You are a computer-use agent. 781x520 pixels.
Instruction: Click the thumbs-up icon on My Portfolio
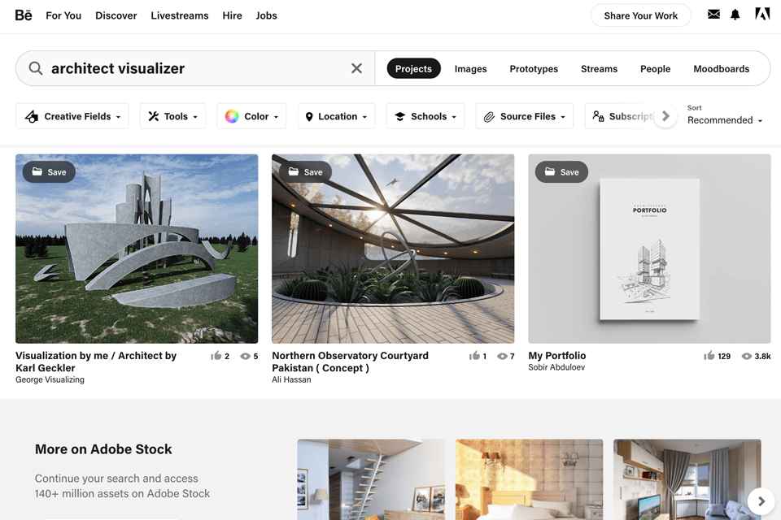click(x=709, y=356)
